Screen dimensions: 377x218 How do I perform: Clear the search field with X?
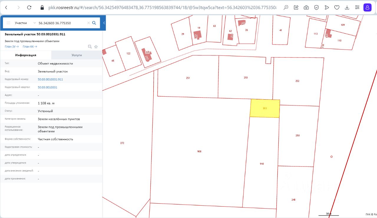point(88,23)
